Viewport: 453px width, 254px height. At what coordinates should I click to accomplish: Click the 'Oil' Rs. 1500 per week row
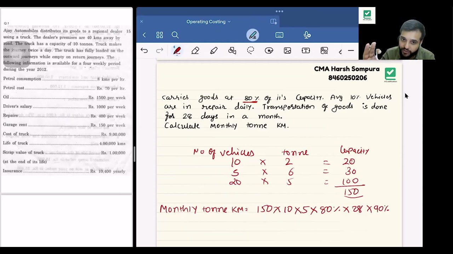click(x=64, y=97)
